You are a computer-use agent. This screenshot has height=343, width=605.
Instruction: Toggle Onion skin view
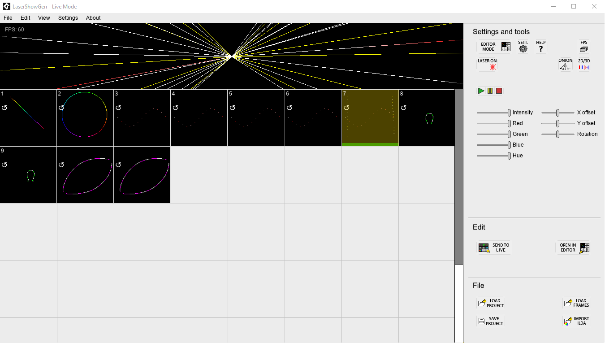coord(565,65)
